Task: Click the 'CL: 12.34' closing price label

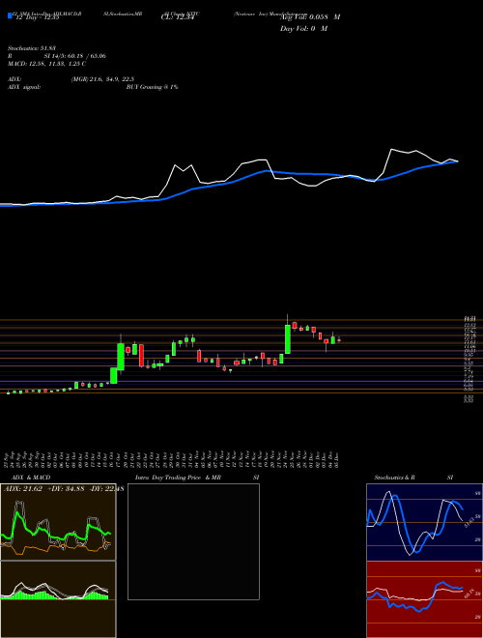Action: click(178, 17)
